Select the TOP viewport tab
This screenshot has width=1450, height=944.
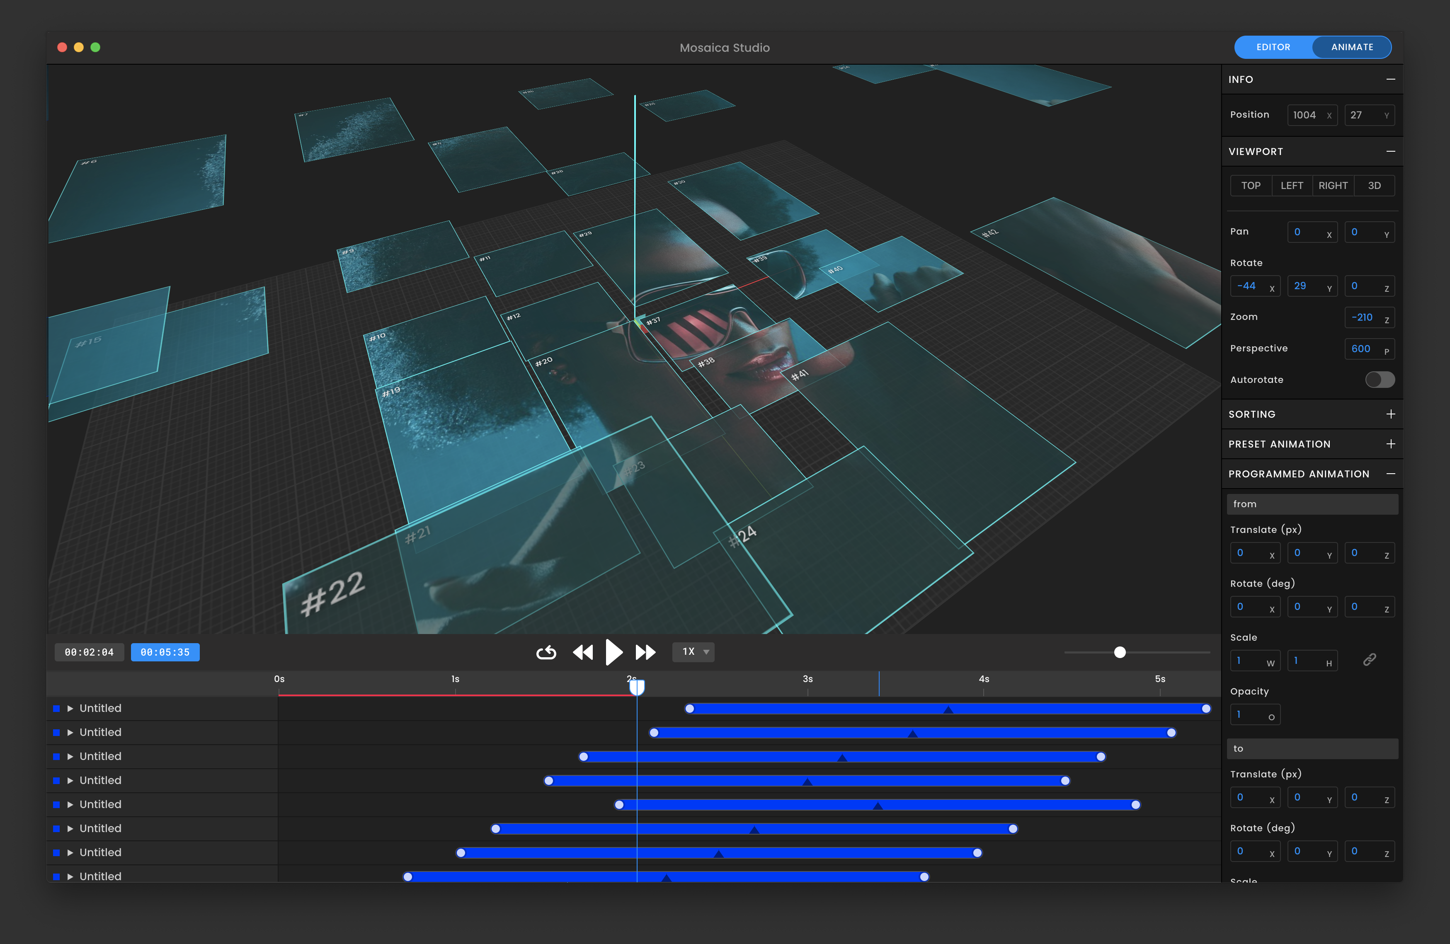(1250, 186)
